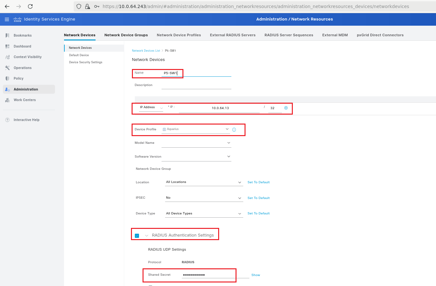Reload the page in browser

pos(30,6)
